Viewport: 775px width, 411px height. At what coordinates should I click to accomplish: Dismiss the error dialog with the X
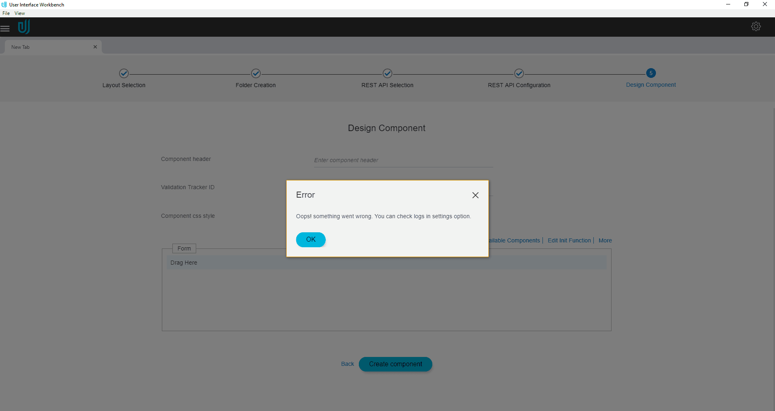pyautogui.click(x=475, y=195)
